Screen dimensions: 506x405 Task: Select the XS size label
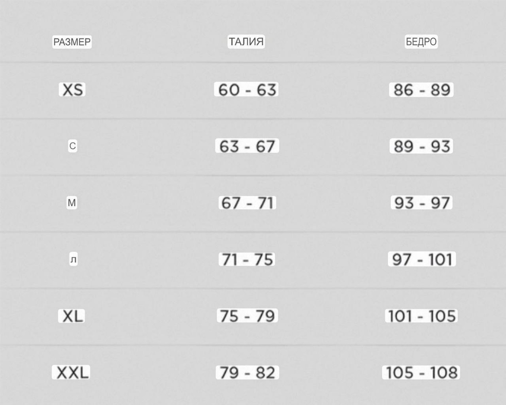(73, 90)
